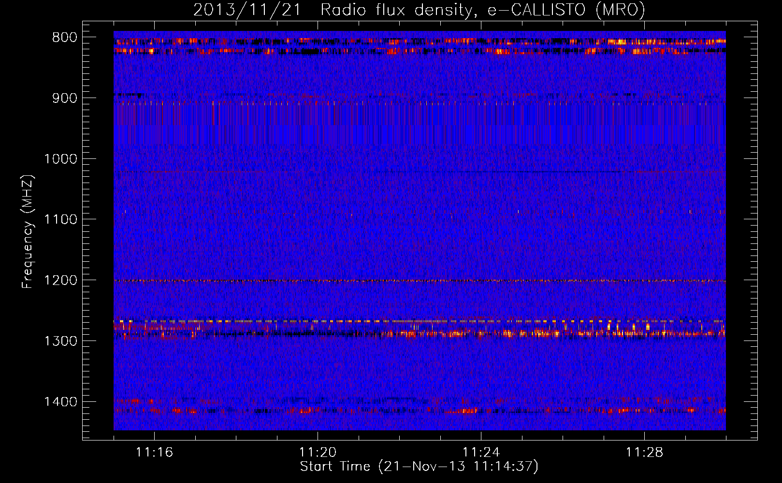This screenshot has height=483, width=782.
Task: Click the thin horizontal emission line at 1200 MHz
Action: coord(420,281)
